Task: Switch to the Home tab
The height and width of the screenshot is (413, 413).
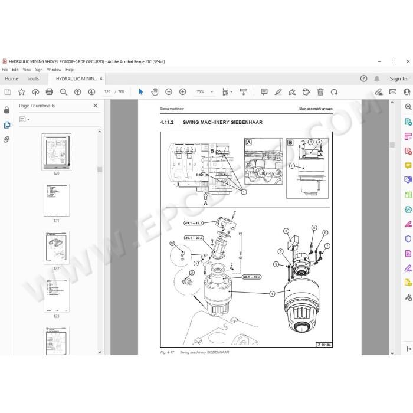Action: point(11,78)
